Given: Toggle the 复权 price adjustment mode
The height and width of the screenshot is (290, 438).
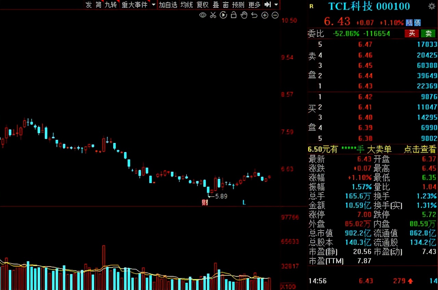Looking at the screenshot, I should [202, 5].
